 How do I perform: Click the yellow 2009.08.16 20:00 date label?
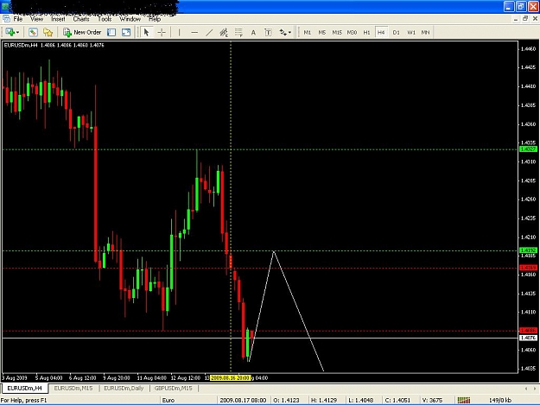[230, 378]
